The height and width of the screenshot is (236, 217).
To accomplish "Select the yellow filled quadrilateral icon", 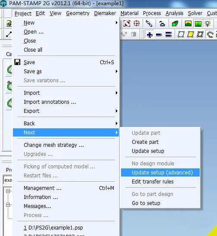I will 190,34.
